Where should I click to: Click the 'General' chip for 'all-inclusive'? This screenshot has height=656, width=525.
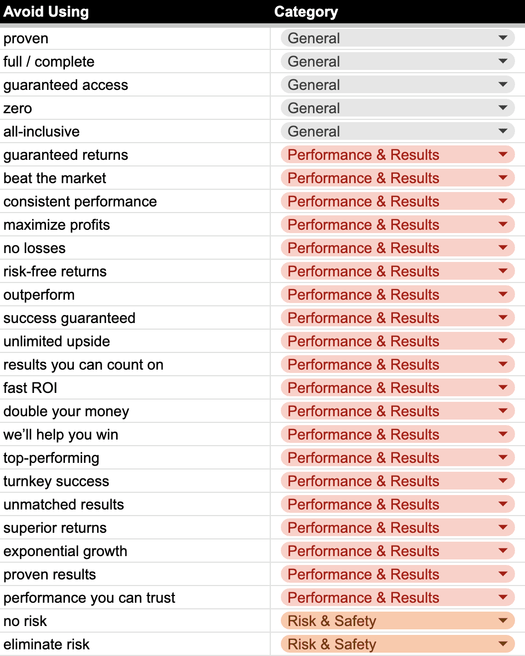pyautogui.click(x=397, y=132)
